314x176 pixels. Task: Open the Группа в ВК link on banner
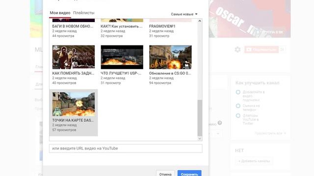(x=270, y=32)
